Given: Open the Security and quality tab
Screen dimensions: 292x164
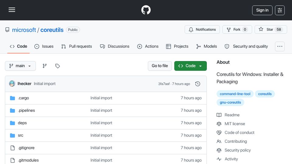Looking at the screenshot, I should [x=246, y=46].
